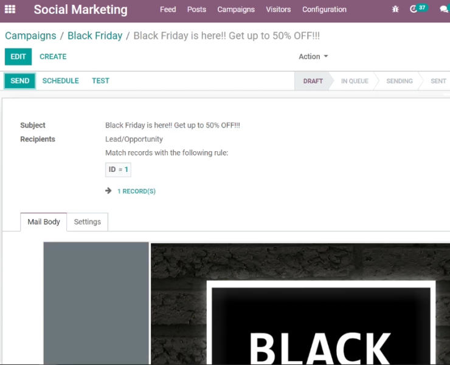
Task: Open the Campaigns menu in top bar
Action: 236,10
